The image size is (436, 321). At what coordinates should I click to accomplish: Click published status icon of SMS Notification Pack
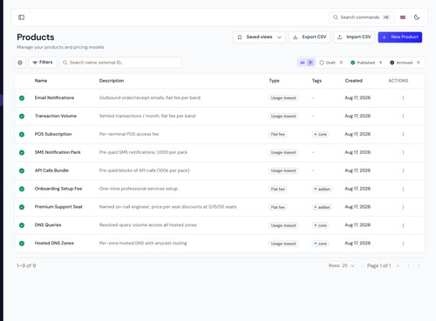[x=22, y=152]
